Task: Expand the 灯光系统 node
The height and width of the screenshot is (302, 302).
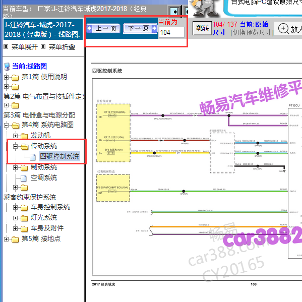Action: point(15,218)
